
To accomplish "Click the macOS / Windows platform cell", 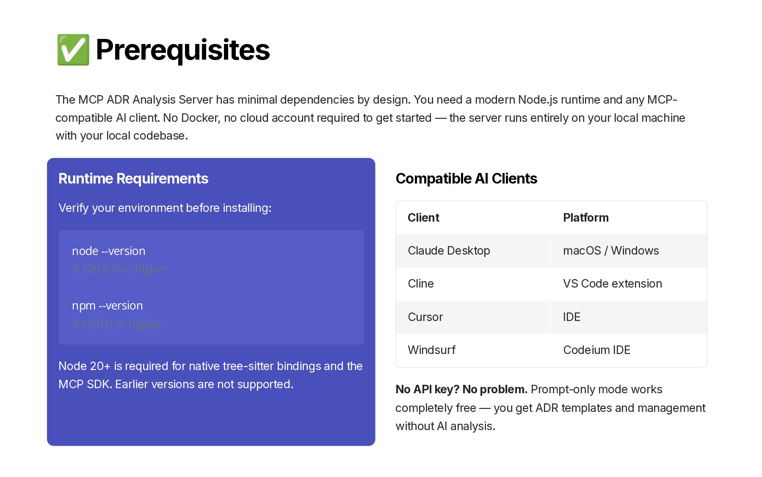I will pyautogui.click(x=629, y=251).
